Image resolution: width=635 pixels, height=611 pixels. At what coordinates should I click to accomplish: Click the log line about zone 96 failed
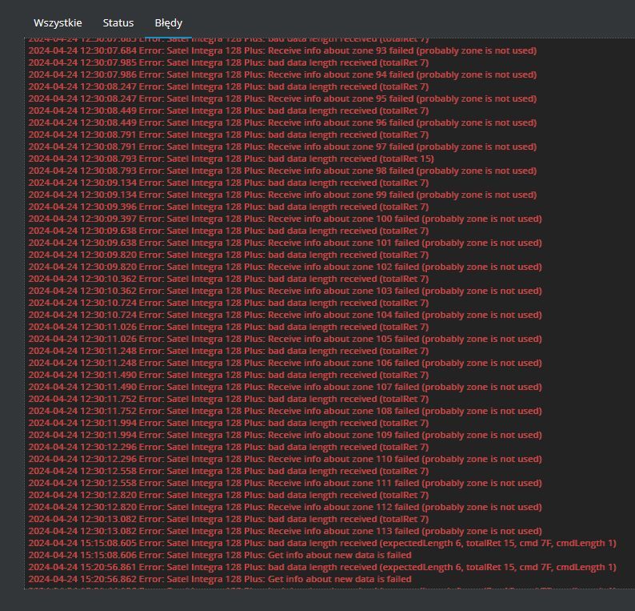[x=282, y=123]
